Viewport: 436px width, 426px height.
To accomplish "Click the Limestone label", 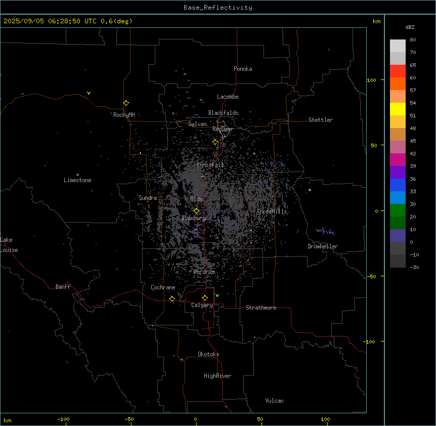I will pos(77,180).
